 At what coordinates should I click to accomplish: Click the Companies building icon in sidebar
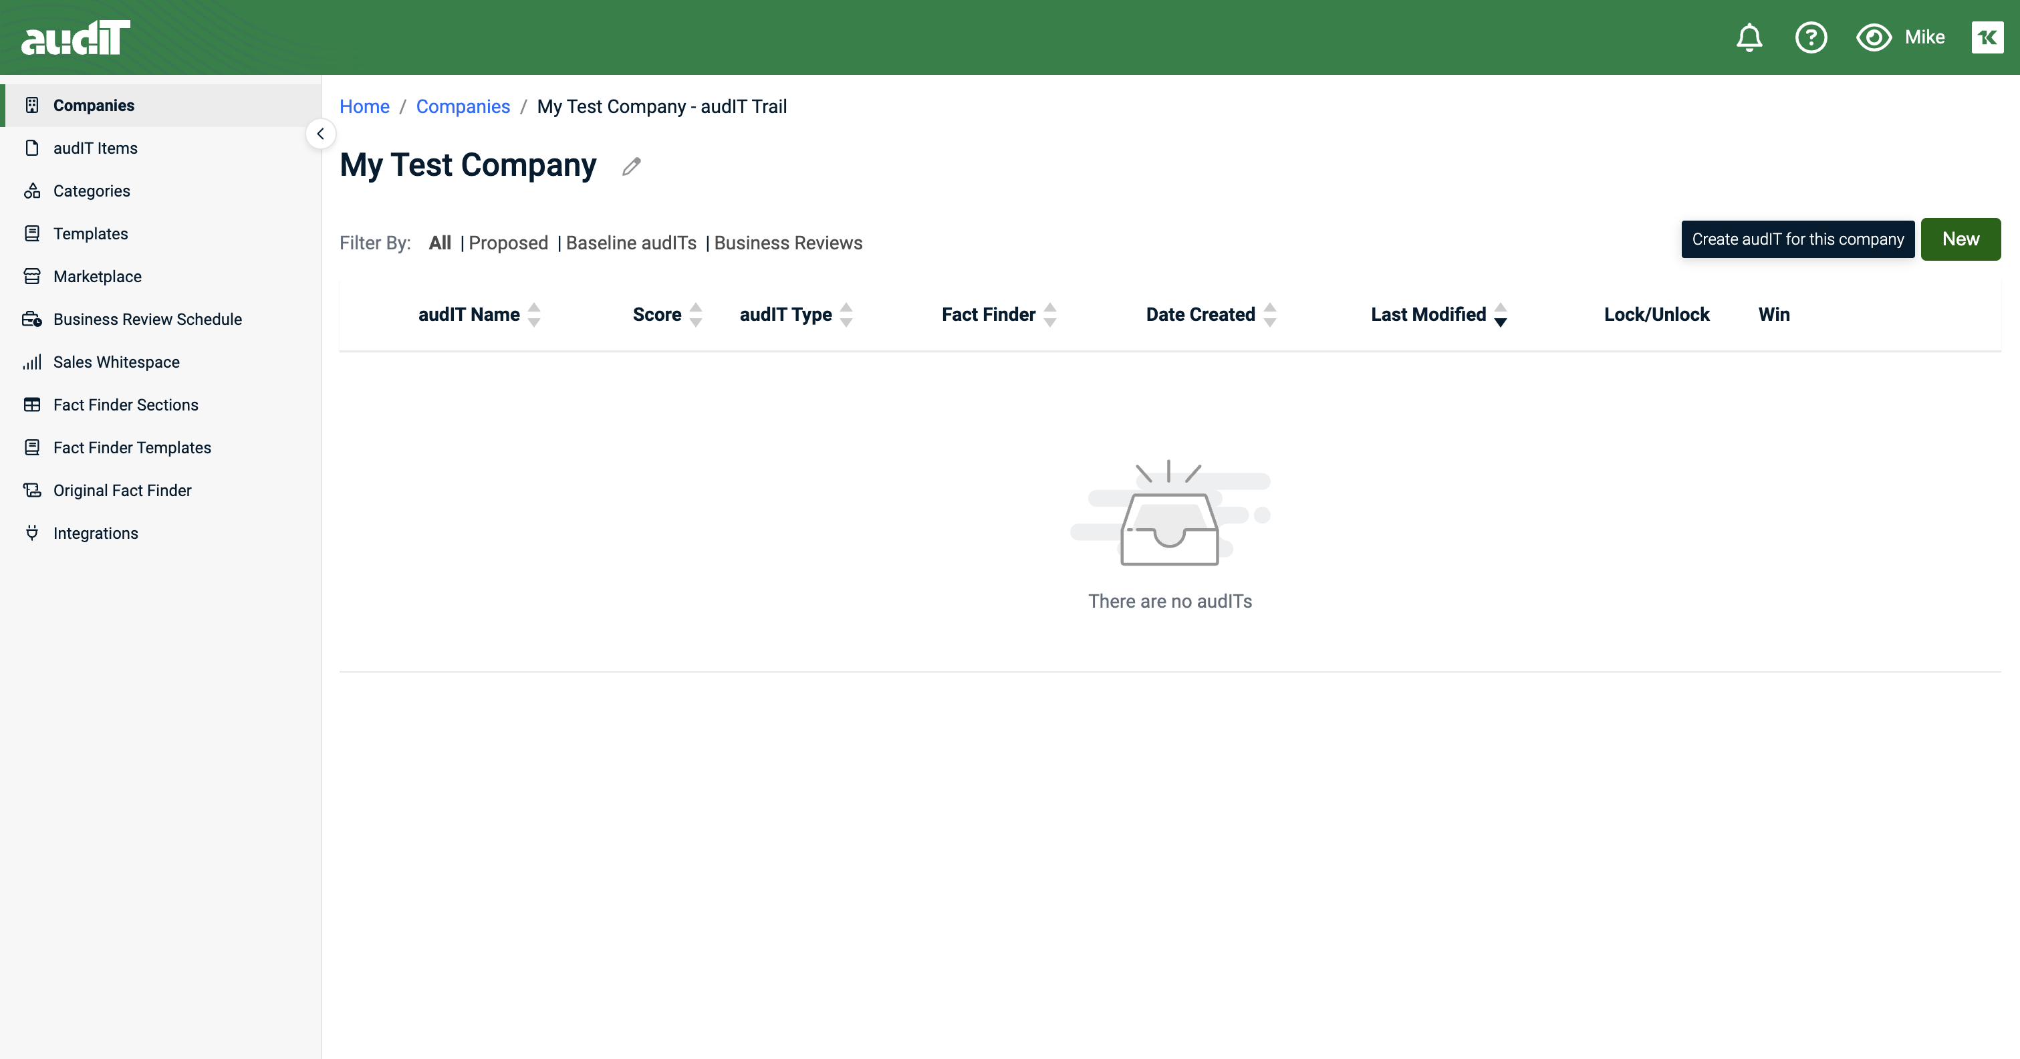coord(32,105)
